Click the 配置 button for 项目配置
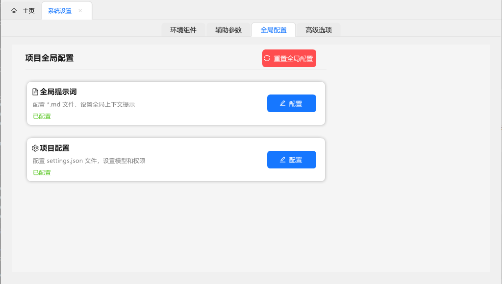 292,160
